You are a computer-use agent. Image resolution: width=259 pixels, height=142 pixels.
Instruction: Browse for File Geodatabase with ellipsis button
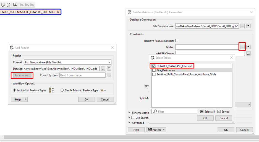click(x=242, y=26)
